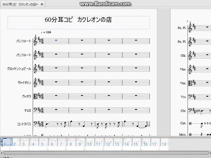Select the Vlas. short instrument name
The width and height of the screenshot is (211, 158).
point(183,83)
